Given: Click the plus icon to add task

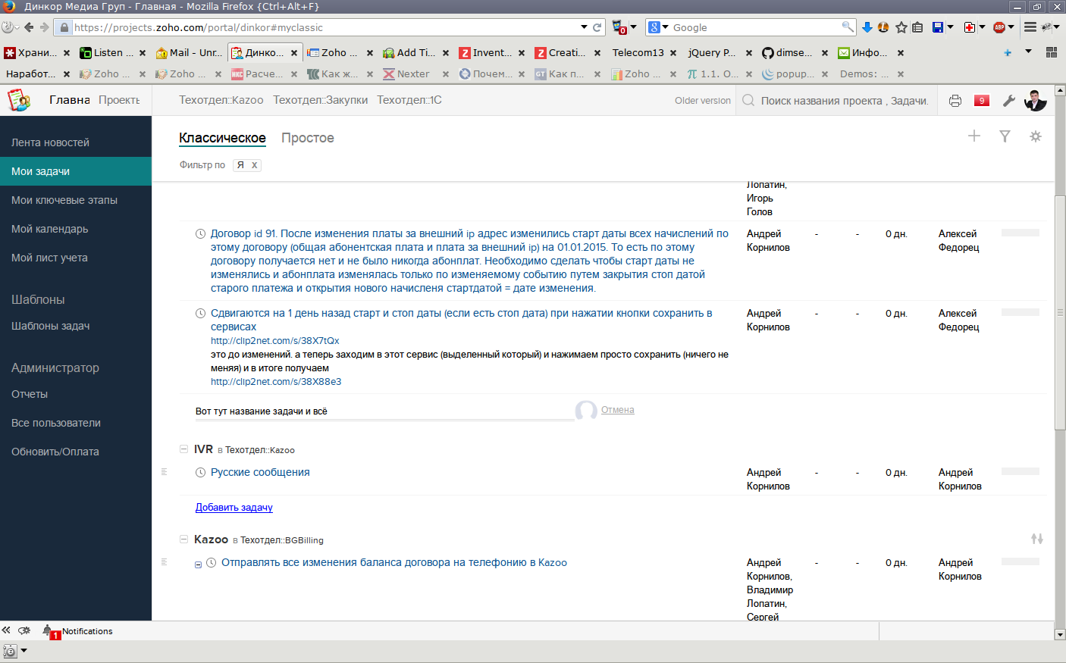Looking at the screenshot, I should click(974, 136).
